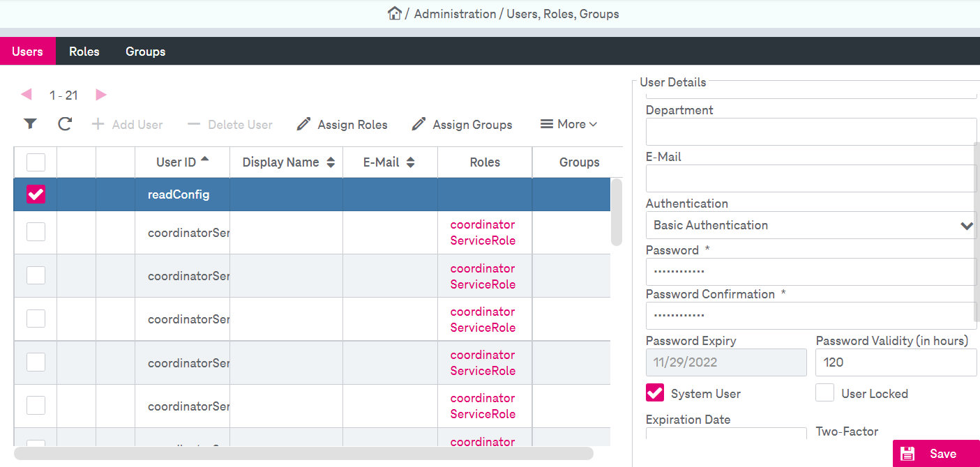The height and width of the screenshot is (467, 980).
Task: Toggle the System User checkbox
Action: pyautogui.click(x=655, y=393)
